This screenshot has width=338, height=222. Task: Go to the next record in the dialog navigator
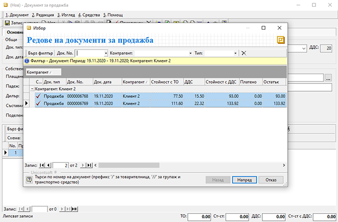click(82, 165)
